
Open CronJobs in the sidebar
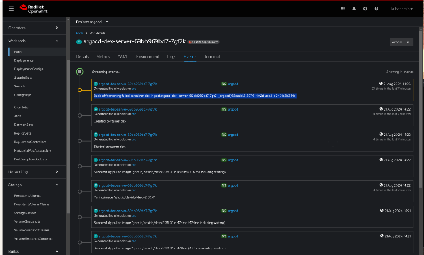click(21, 107)
